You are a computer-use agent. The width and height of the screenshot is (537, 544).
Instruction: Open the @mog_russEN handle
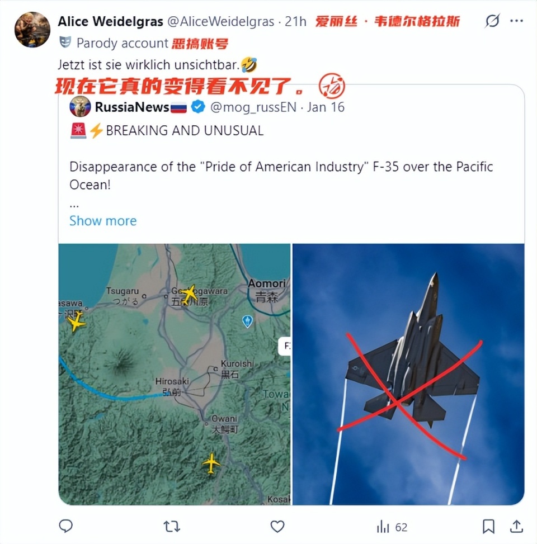click(253, 107)
